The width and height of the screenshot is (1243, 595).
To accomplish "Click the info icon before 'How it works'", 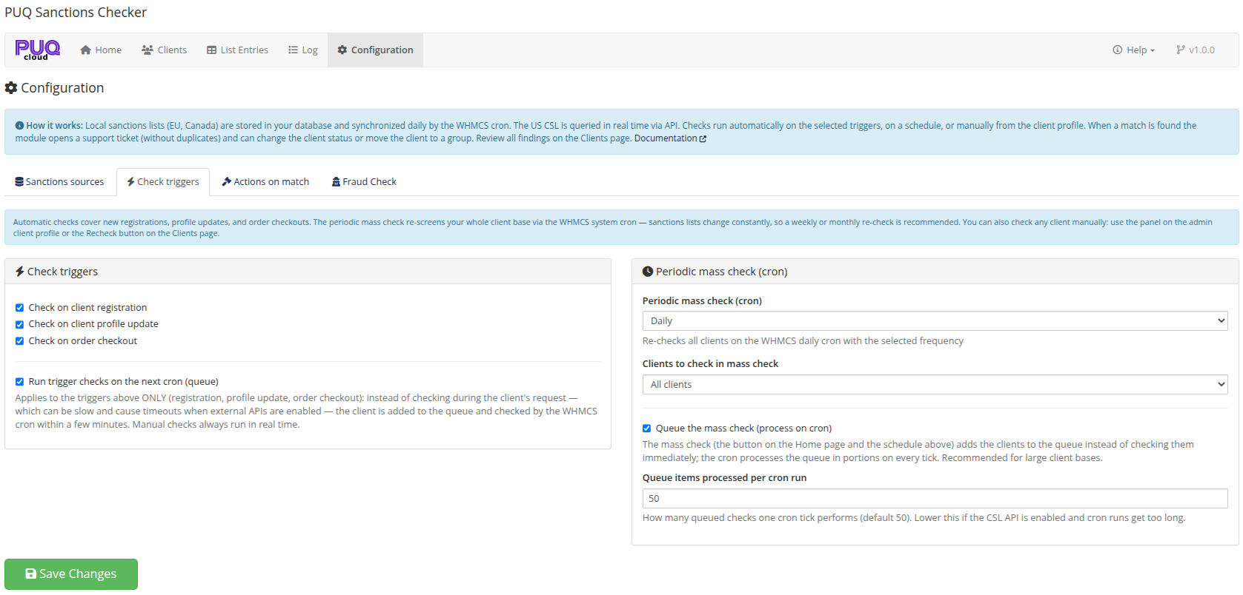I will [x=19, y=126].
